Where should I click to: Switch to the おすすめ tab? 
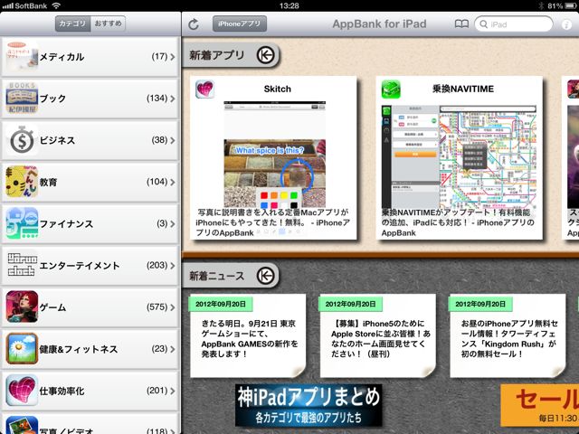tap(108, 24)
